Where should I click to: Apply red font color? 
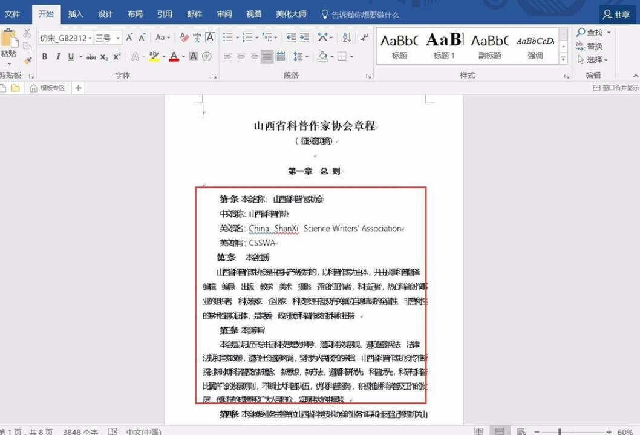[x=174, y=56]
